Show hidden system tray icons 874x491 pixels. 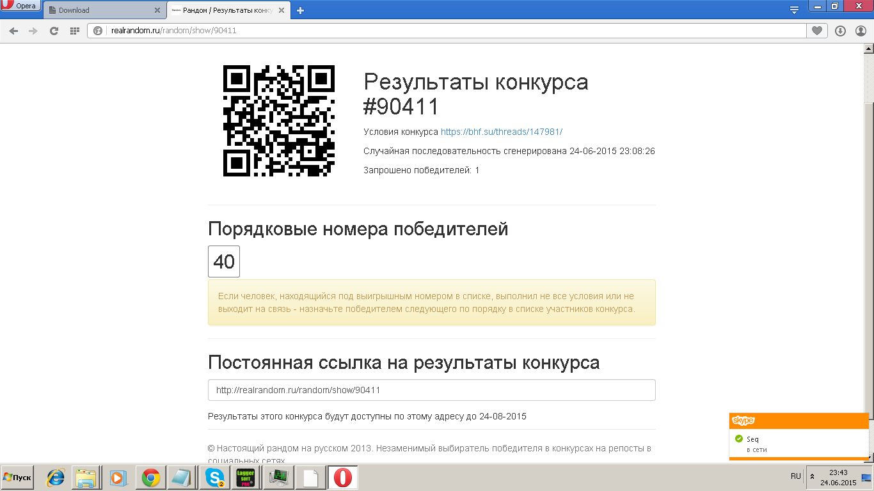pyautogui.click(x=813, y=477)
